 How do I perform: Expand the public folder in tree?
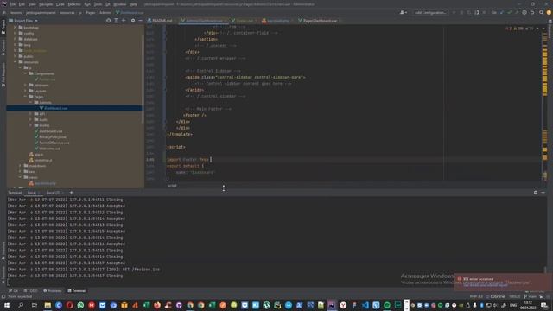click(16, 56)
